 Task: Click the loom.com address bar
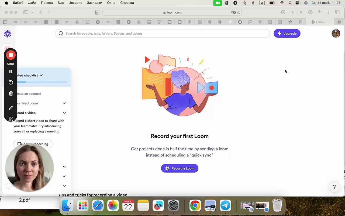pos(172,12)
